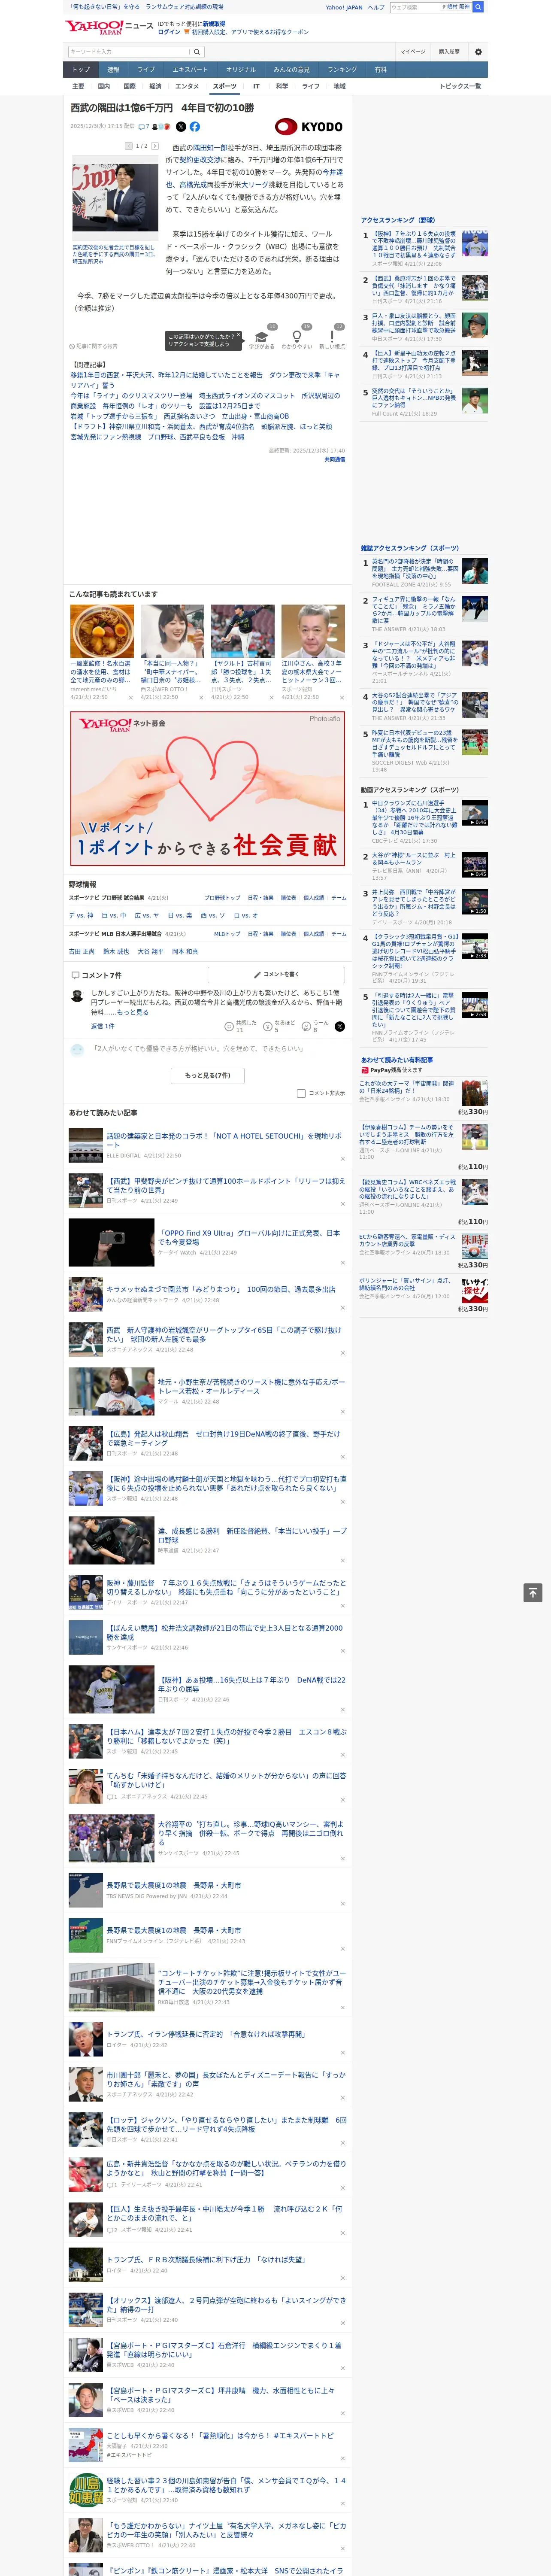
Task: Go to next photo arrow in article
Action: [155, 146]
